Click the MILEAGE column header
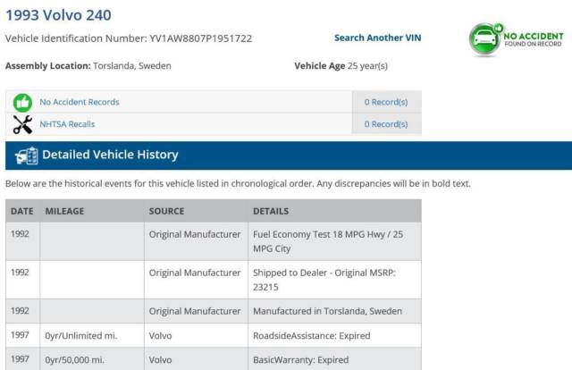Viewport: 572px width, 370px height. (64, 211)
